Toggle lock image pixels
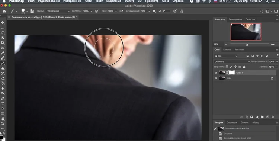Screen dimensions: 279x141 coord(231,67)
